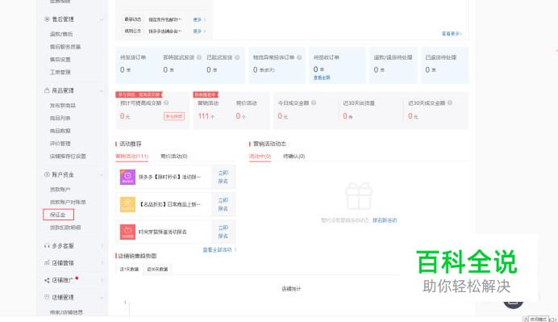Collapse the 商品管理 section chevron

102,91
